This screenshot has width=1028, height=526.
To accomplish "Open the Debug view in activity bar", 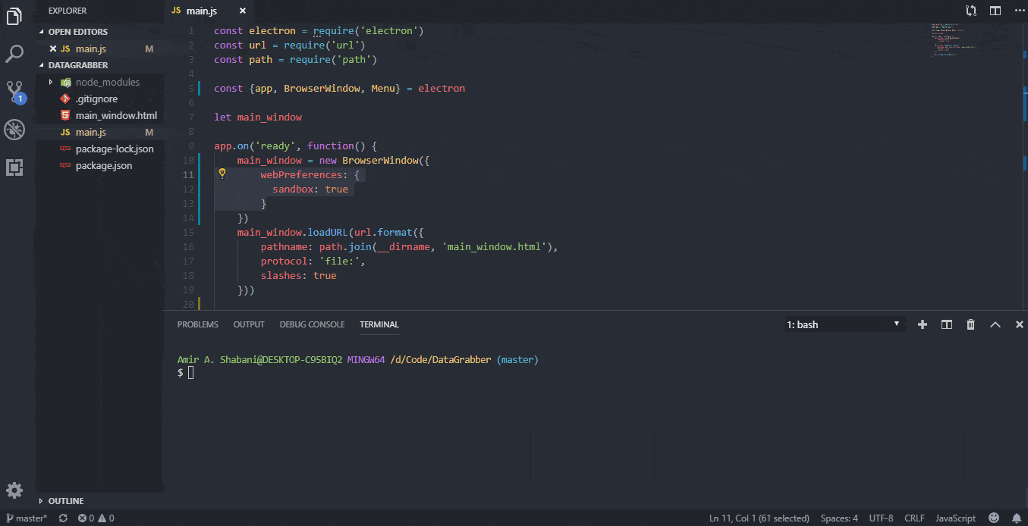I will 14,130.
